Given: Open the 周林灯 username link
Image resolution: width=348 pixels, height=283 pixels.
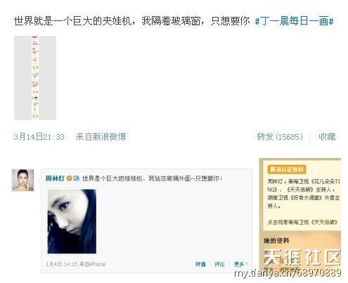Looking at the screenshot, I should point(55,178).
